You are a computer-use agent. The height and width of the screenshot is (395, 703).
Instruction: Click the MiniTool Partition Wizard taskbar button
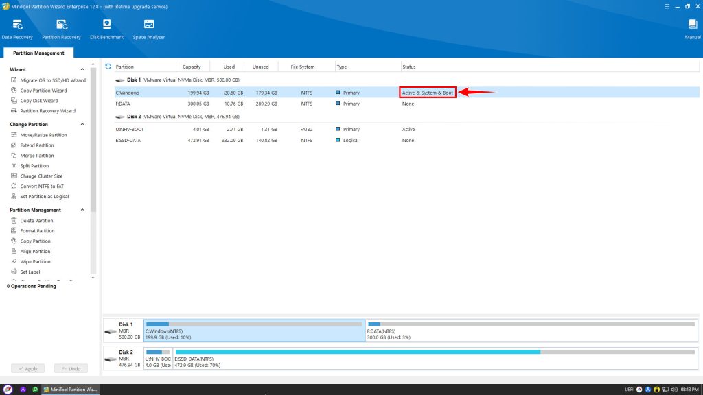coord(71,390)
